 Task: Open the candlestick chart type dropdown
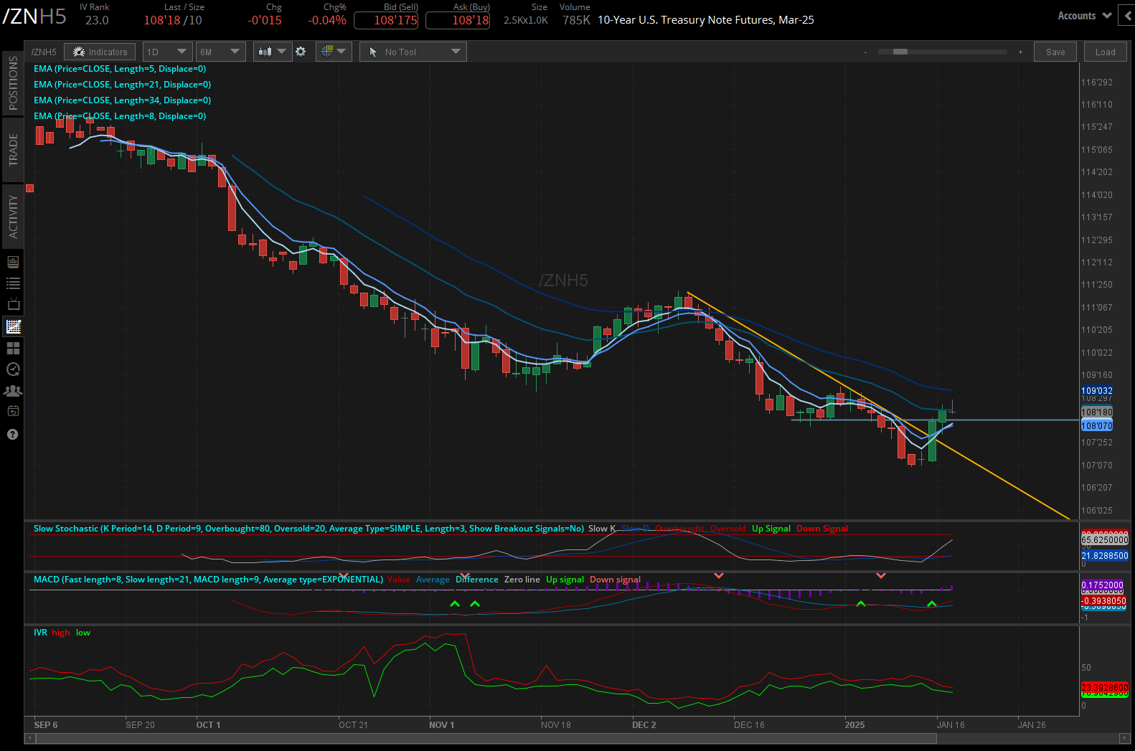[x=273, y=52]
